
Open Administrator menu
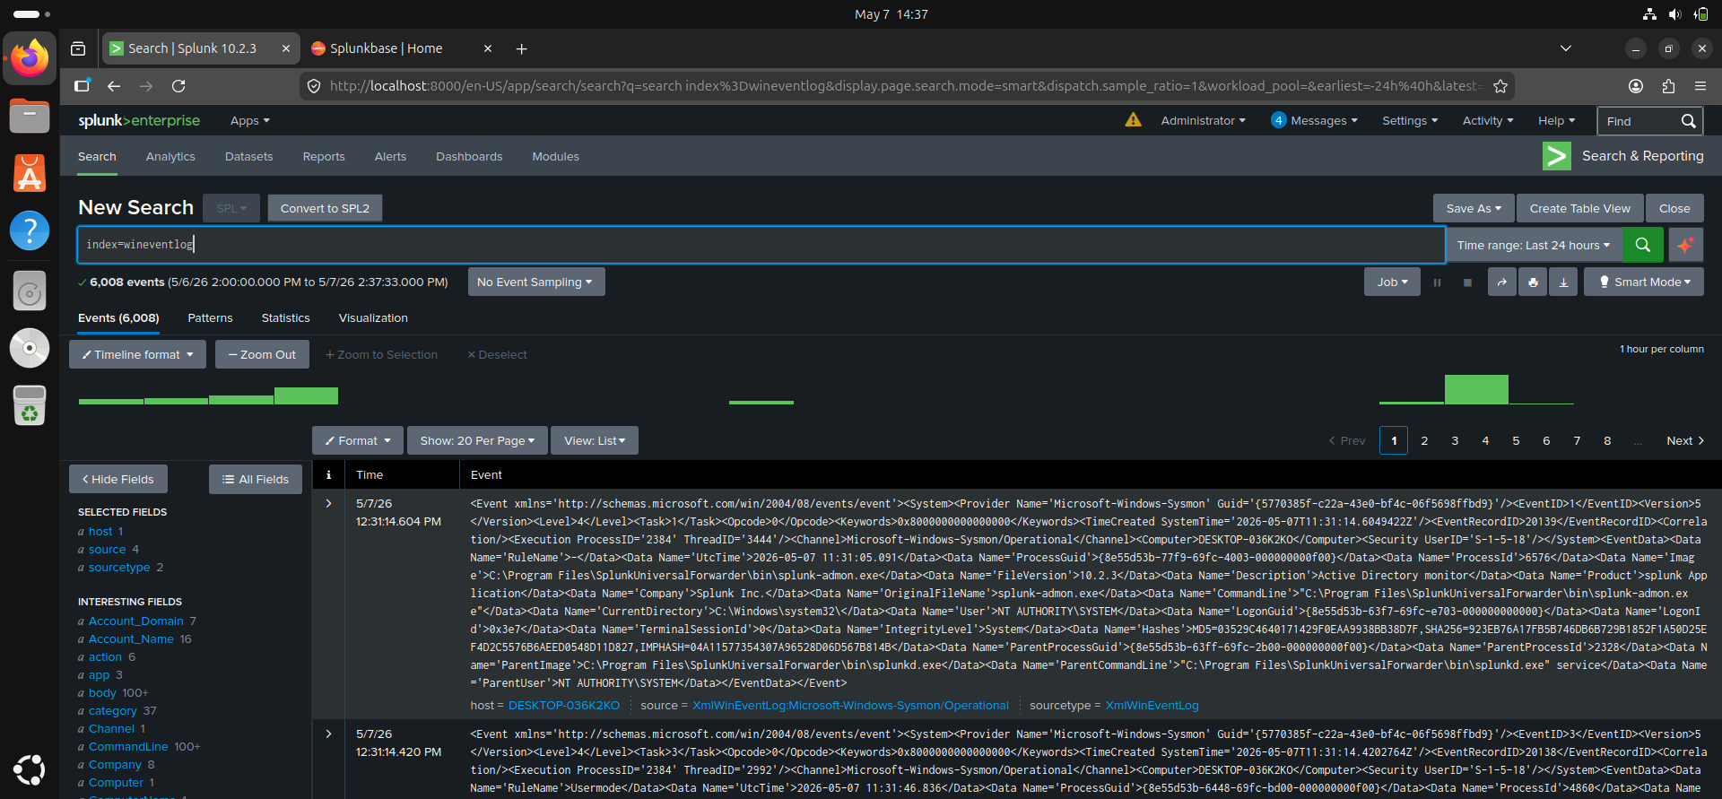[x=1203, y=121]
